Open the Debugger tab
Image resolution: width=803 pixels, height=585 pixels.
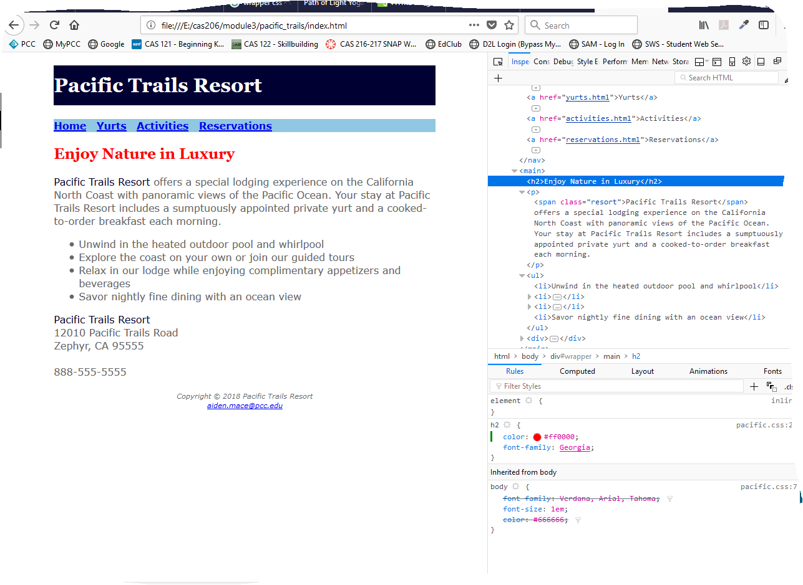pyautogui.click(x=563, y=62)
